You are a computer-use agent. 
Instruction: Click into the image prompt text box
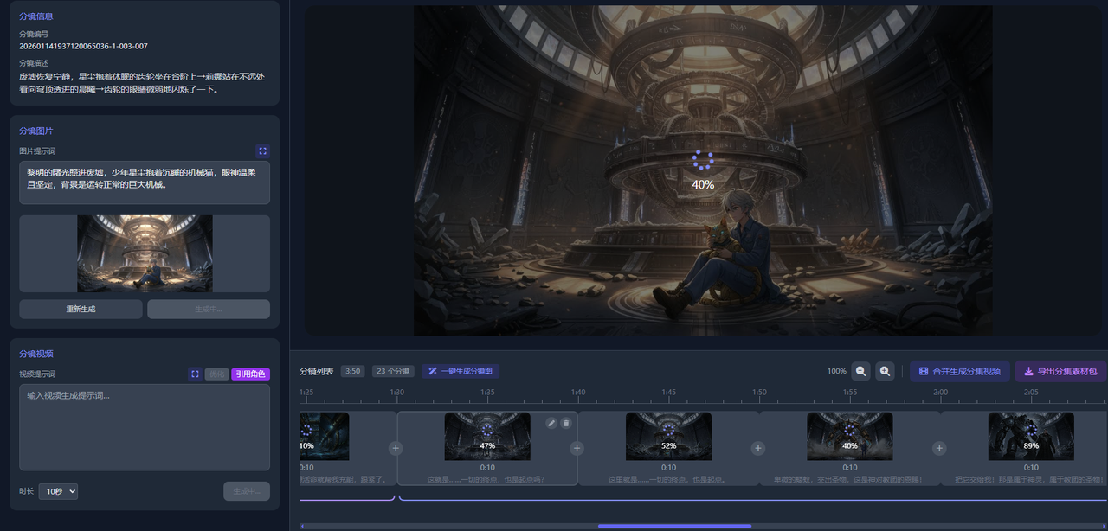tap(145, 182)
